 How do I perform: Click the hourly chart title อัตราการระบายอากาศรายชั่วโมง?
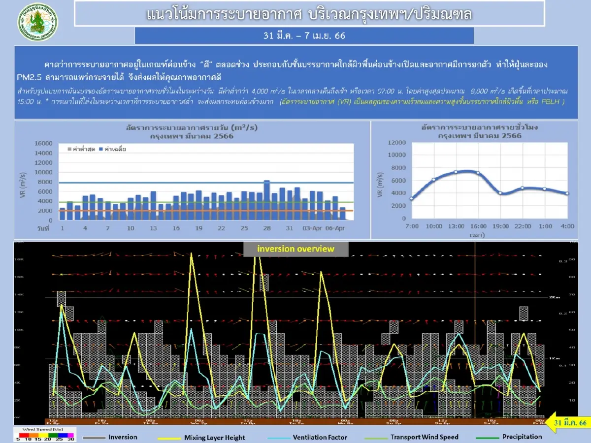[x=480, y=127]
